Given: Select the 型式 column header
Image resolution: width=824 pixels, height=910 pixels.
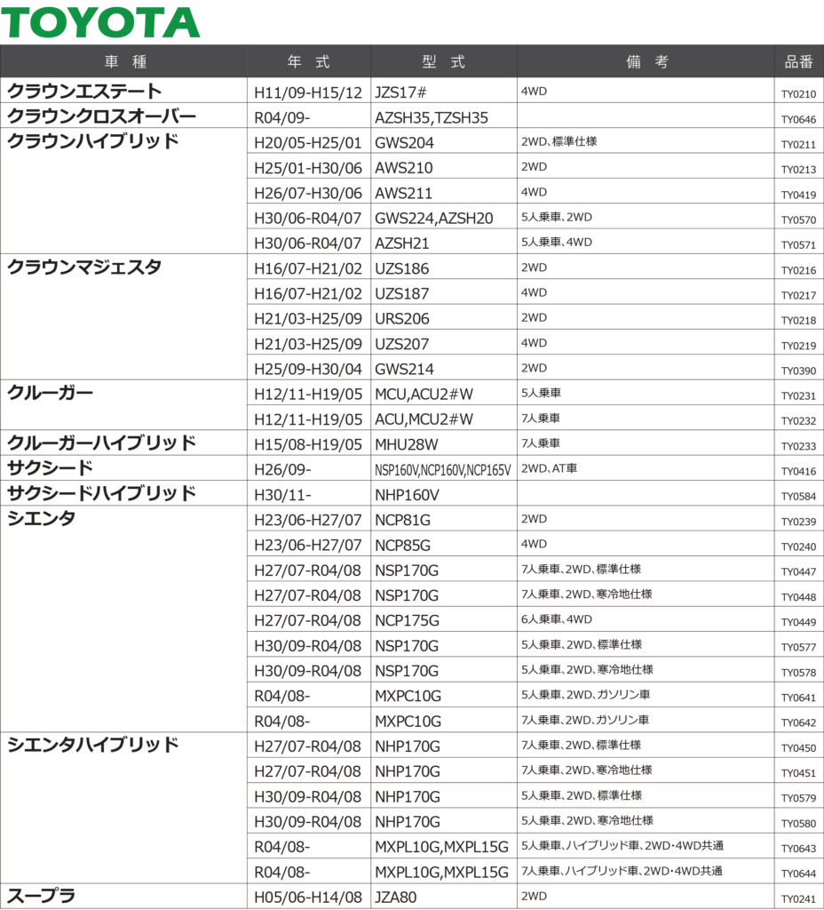Looking at the screenshot, I should [x=443, y=61].
